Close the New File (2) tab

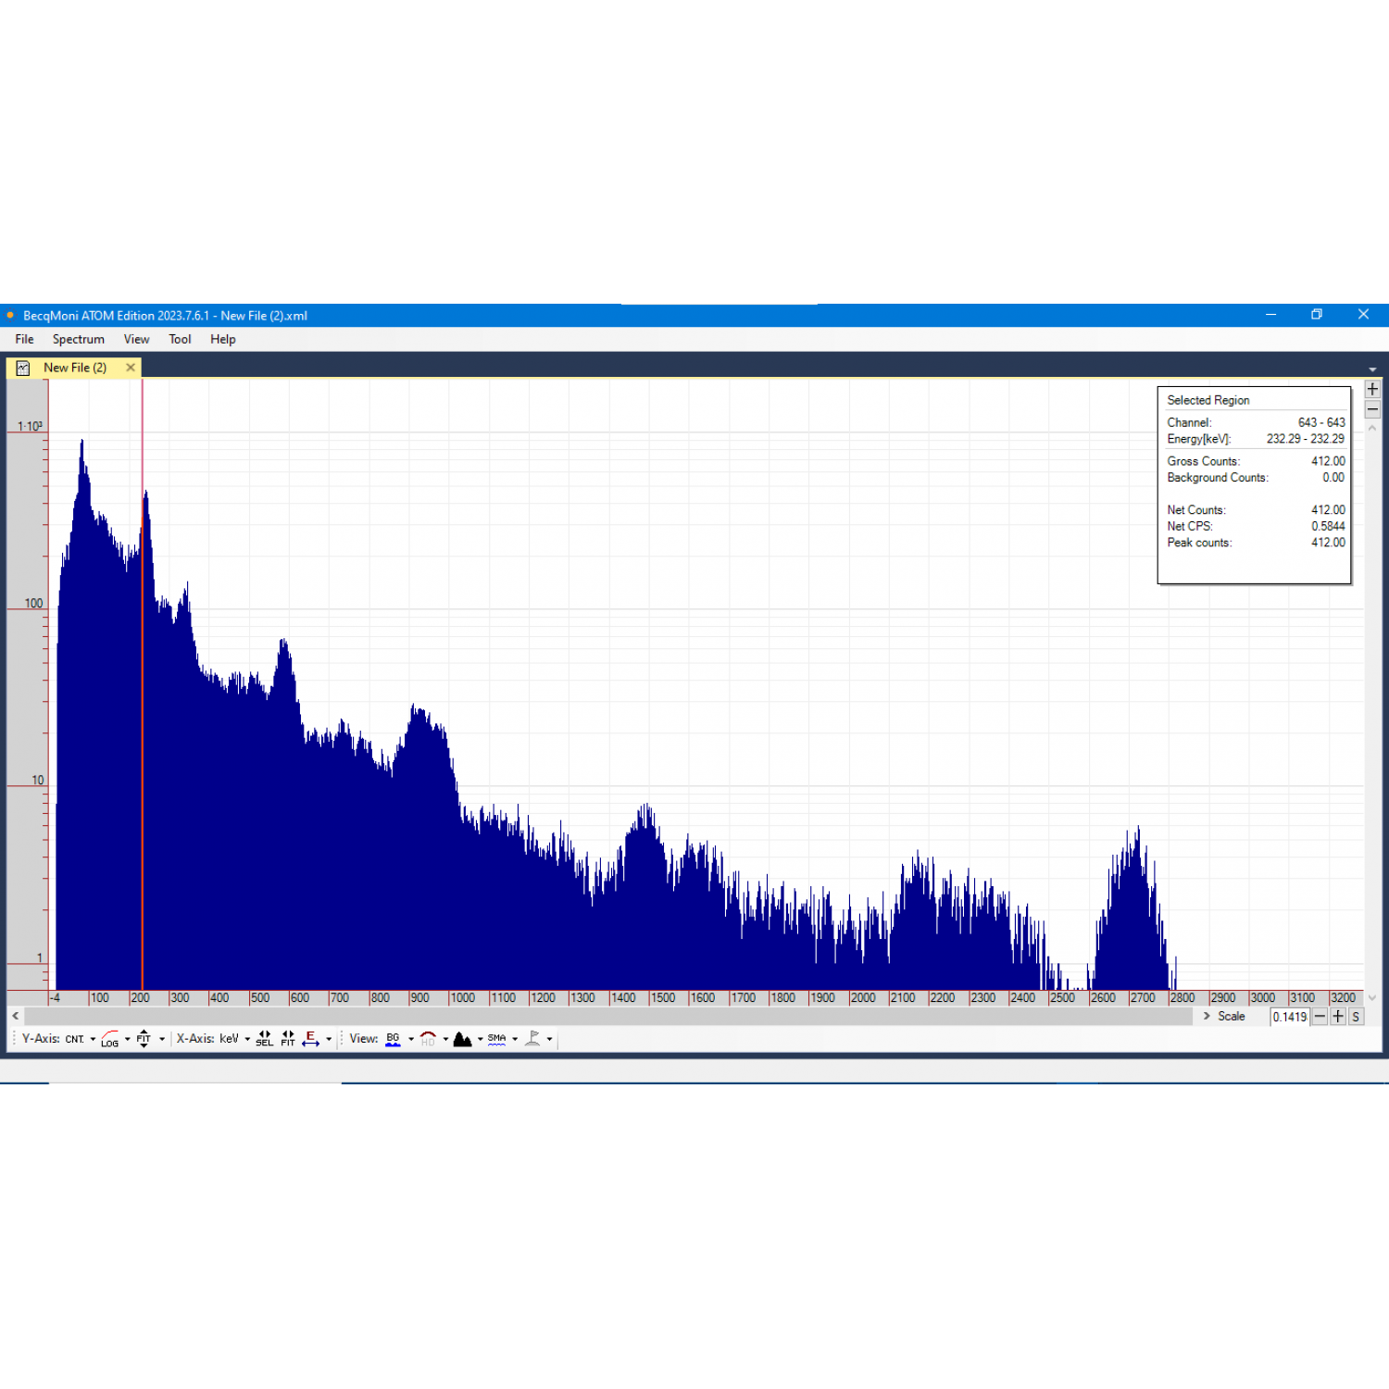coord(131,368)
